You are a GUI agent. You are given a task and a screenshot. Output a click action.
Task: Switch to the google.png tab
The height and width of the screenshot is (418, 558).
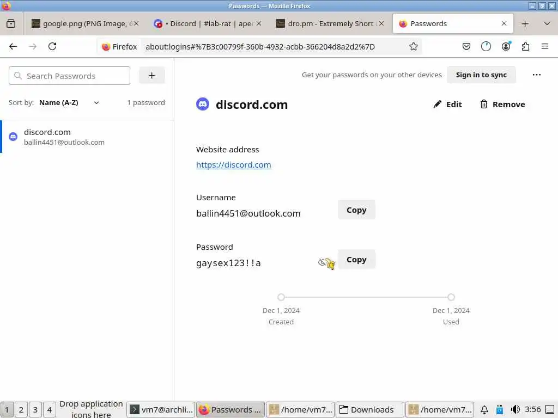point(84,24)
